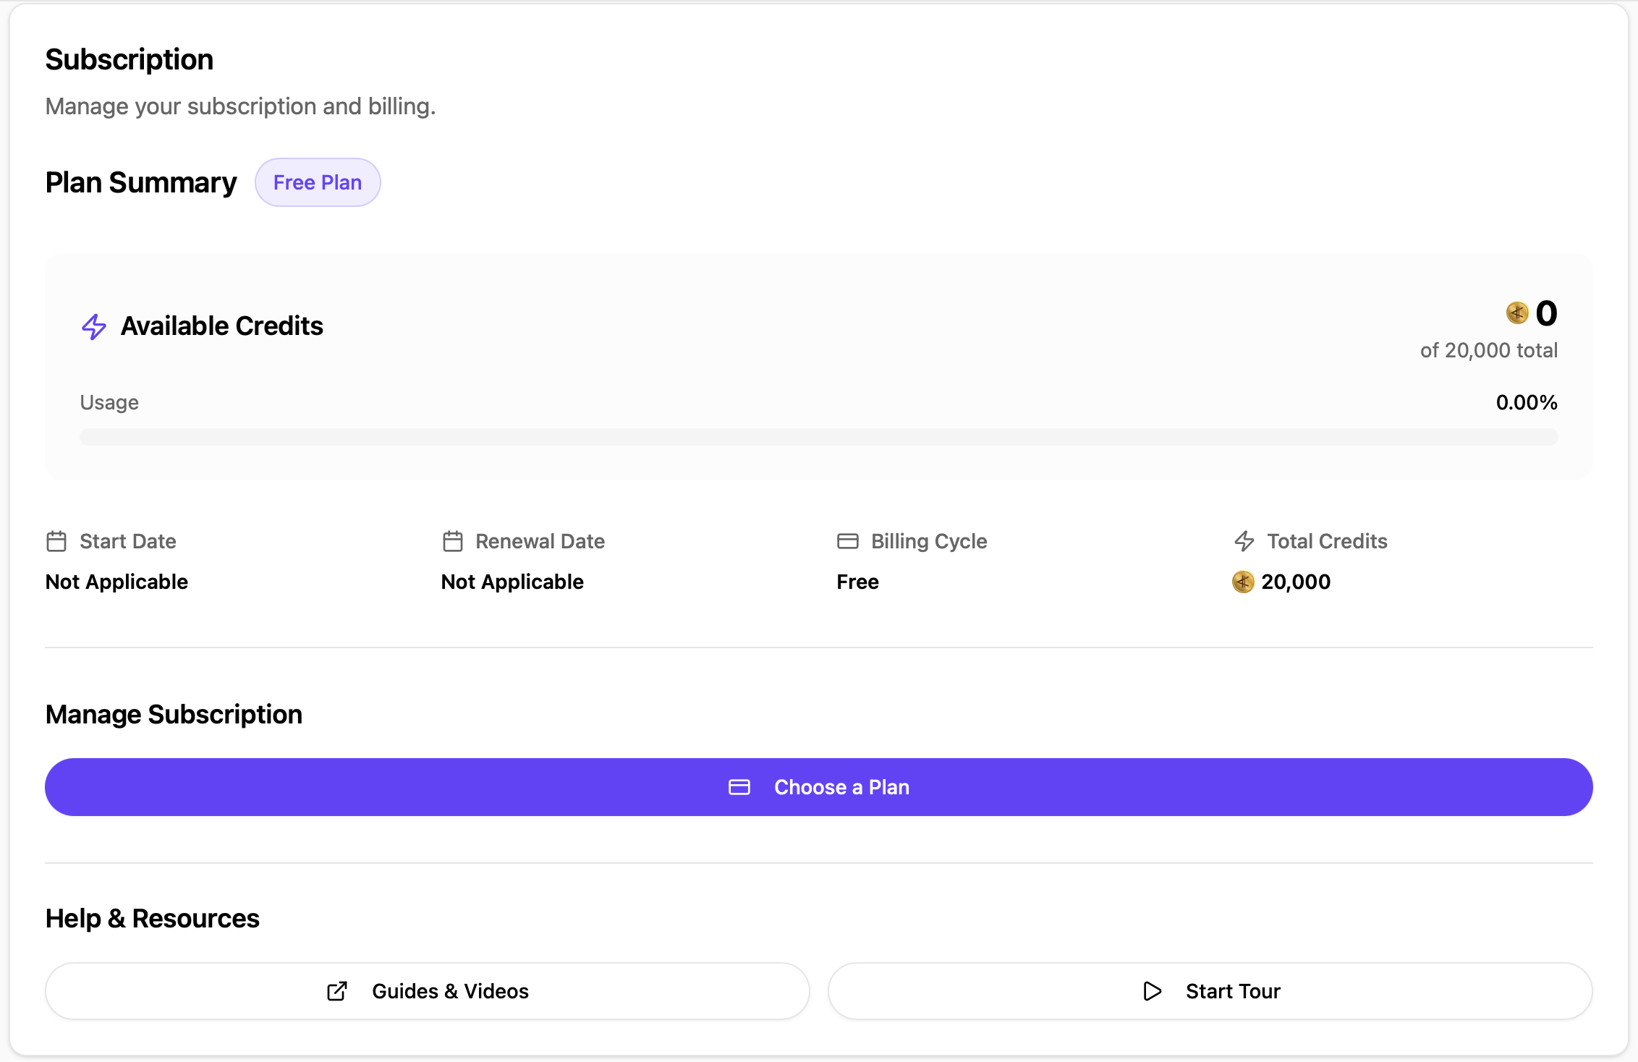Click the calendar icon beside Start Date
Image resolution: width=1638 pixels, height=1062 pixels.
pos(56,541)
